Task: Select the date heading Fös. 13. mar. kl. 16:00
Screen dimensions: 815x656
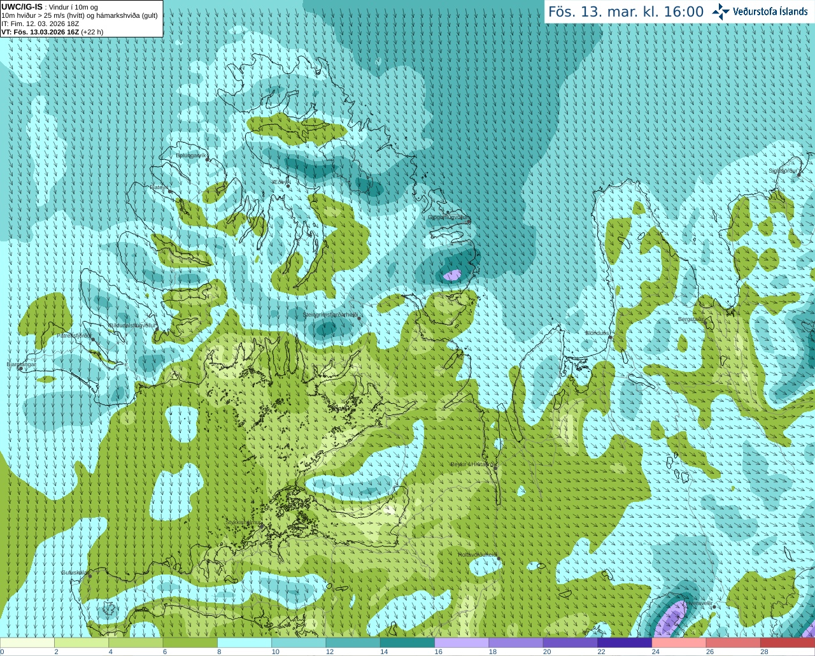Action: coord(626,12)
